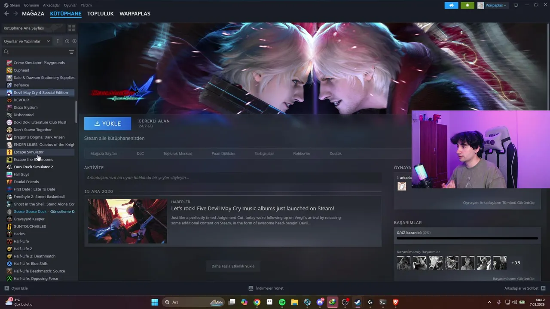This screenshot has width=550, height=309.
Task: Open the library advanced filter icon
Action: pyautogui.click(x=71, y=52)
